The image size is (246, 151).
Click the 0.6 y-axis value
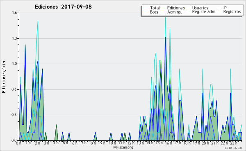click(14, 89)
